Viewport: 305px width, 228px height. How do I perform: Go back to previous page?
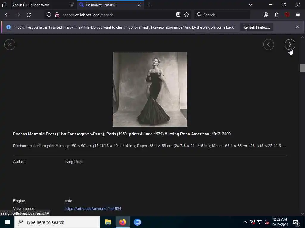(7, 15)
